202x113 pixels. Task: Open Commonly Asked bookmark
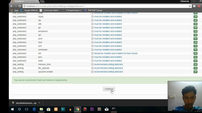point(50,10)
